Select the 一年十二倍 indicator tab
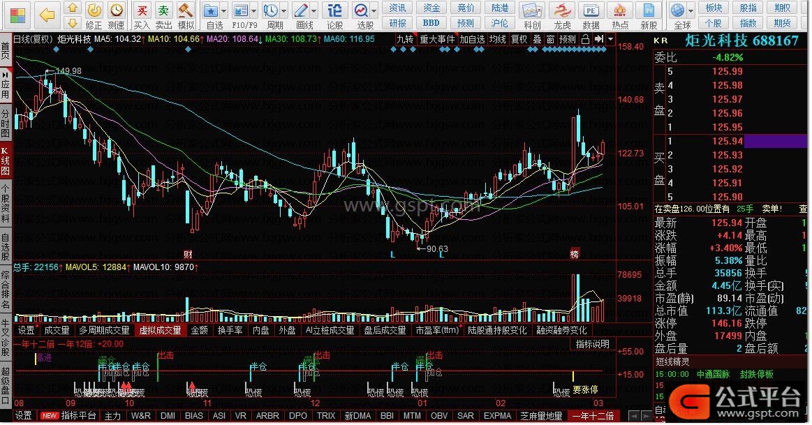Image resolution: width=812 pixels, height=425 pixels. (593, 416)
